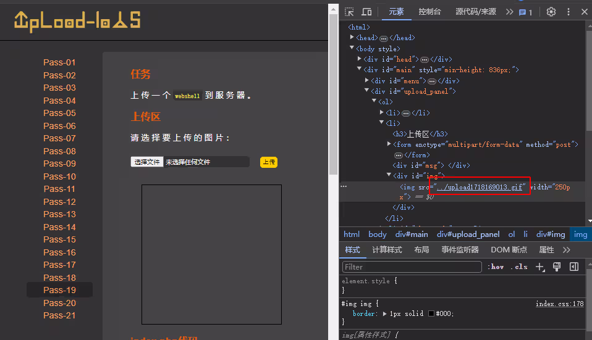This screenshot has height=340, width=592.
Task: Collapse the body style node
Action: (352, 48)
